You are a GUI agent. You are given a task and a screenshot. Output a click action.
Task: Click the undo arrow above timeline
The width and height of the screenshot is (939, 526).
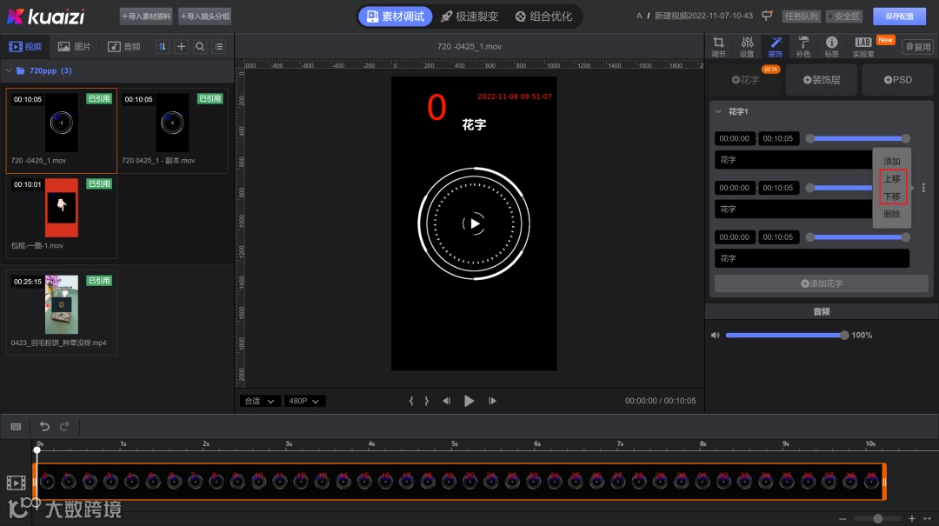[44, 426]
